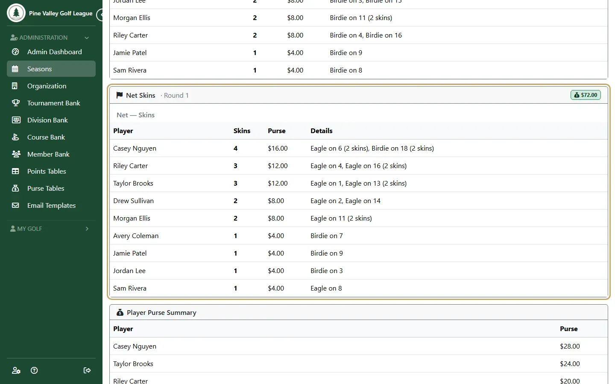This screenshot has width=615, height=384.
Task: Click the Player Purse Summary bag icon
Action: tap(120, 312)
